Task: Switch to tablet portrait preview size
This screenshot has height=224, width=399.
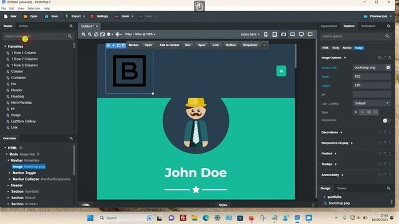Action: pyautogui.click(x=274, y=34)
